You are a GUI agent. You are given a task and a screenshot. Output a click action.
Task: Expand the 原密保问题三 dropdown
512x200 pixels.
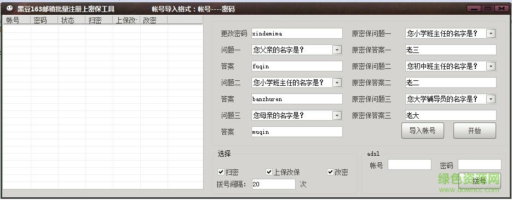click(491, 99)
